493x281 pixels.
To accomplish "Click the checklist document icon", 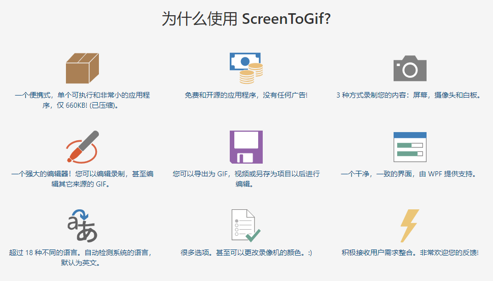I will [246, 226].
